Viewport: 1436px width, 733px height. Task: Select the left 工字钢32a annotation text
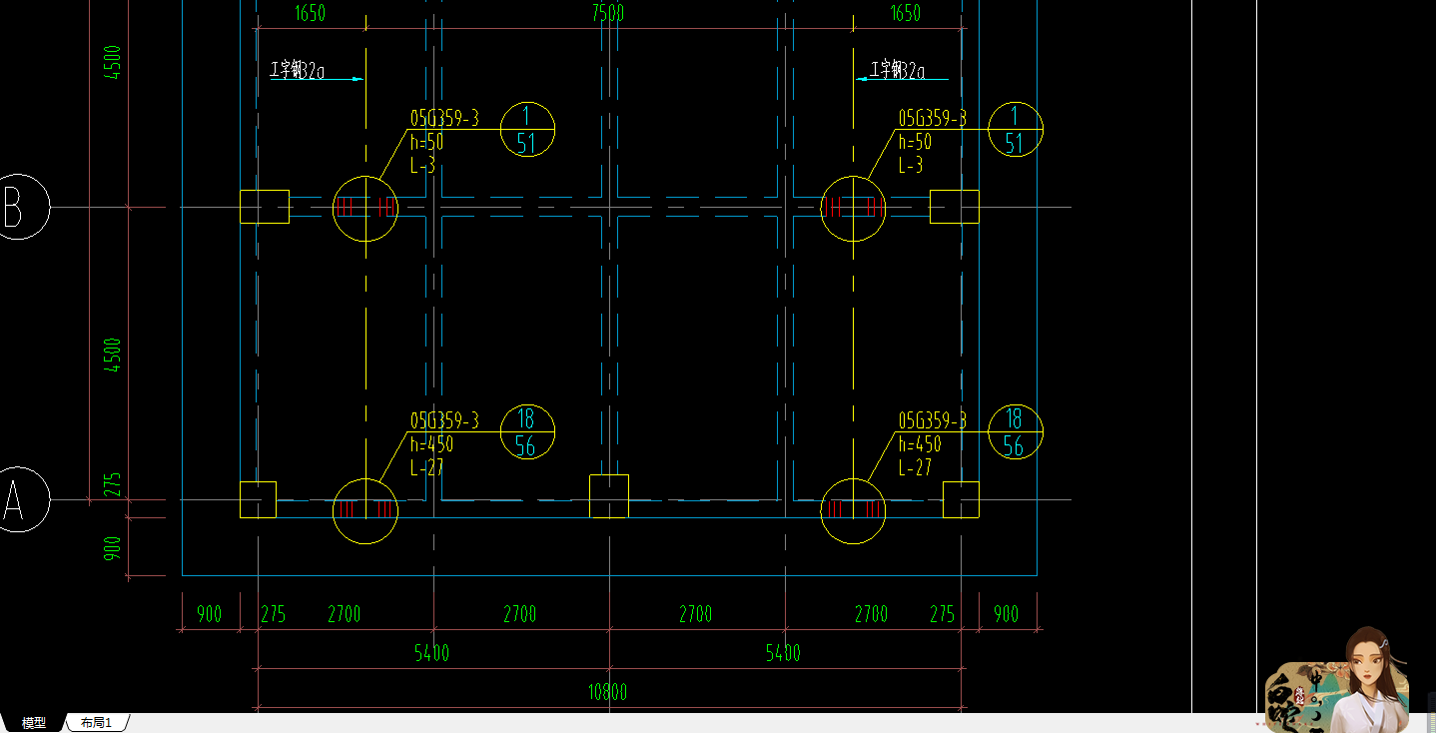coord(298,70)
